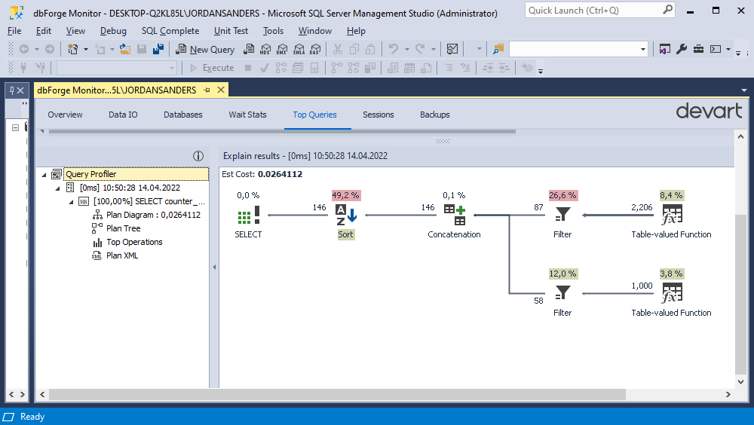Select Top Operations tree item
This screenshot has height=425, width=754.
[134, 242]
